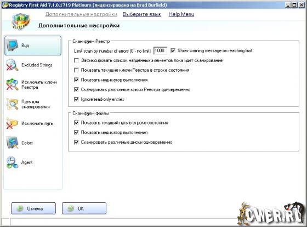Click the Исключить ключи Реестра icon
Viewport: 307px width, 227px height.
click(12, 84)
